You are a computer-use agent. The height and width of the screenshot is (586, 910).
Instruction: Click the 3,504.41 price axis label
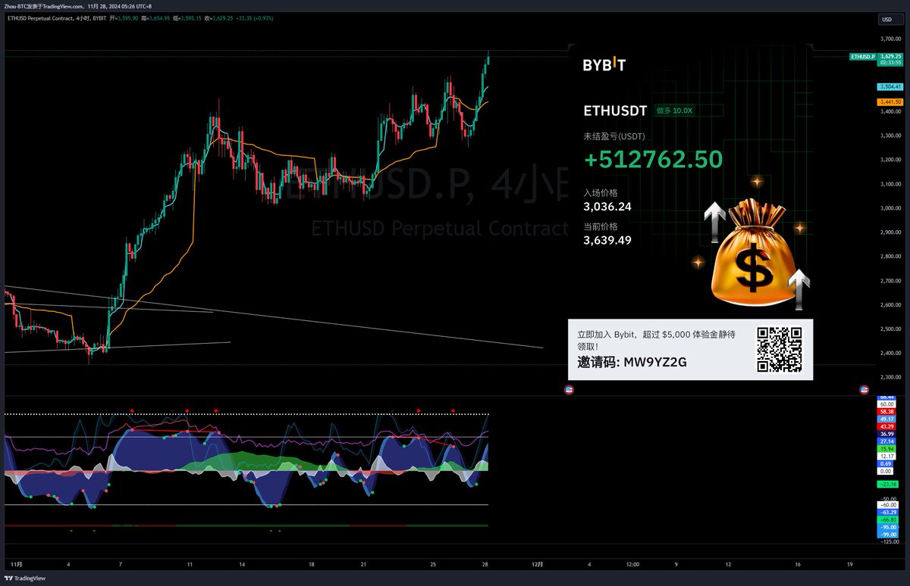point(889,87)
